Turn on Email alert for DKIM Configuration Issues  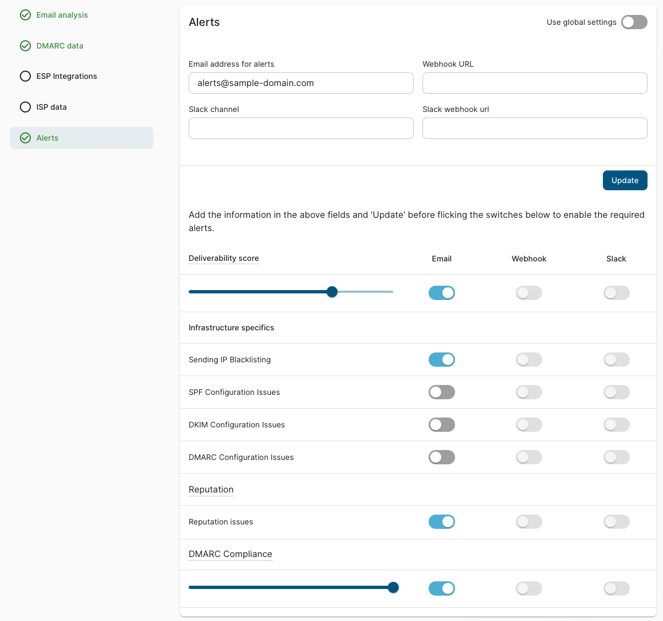442,425
